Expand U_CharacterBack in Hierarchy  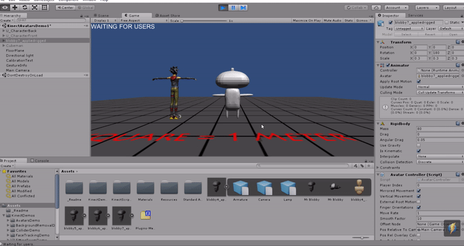[x=3, y=31]
